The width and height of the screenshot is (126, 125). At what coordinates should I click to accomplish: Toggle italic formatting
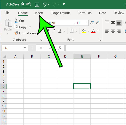click(54, 31)
